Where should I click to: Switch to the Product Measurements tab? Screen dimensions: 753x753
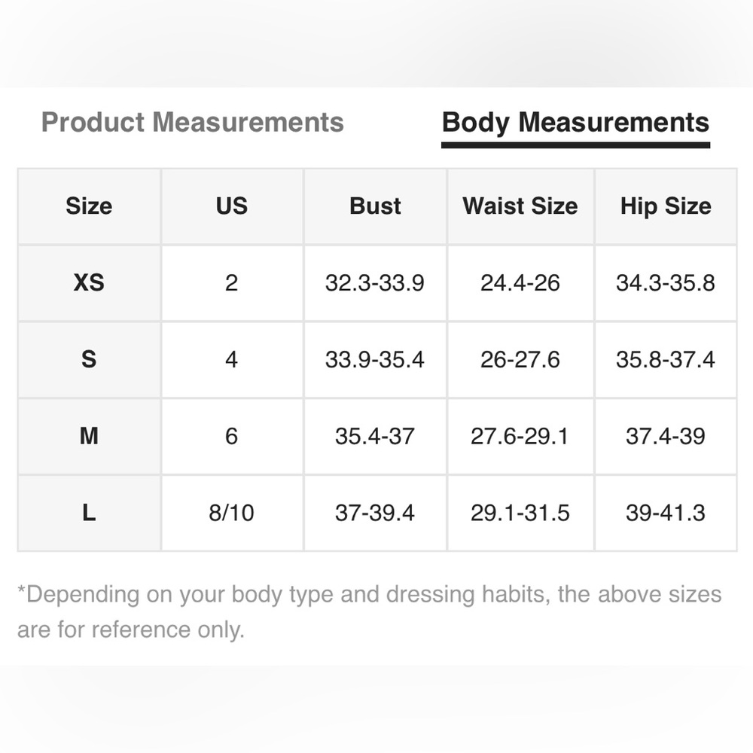pos(193,122)
